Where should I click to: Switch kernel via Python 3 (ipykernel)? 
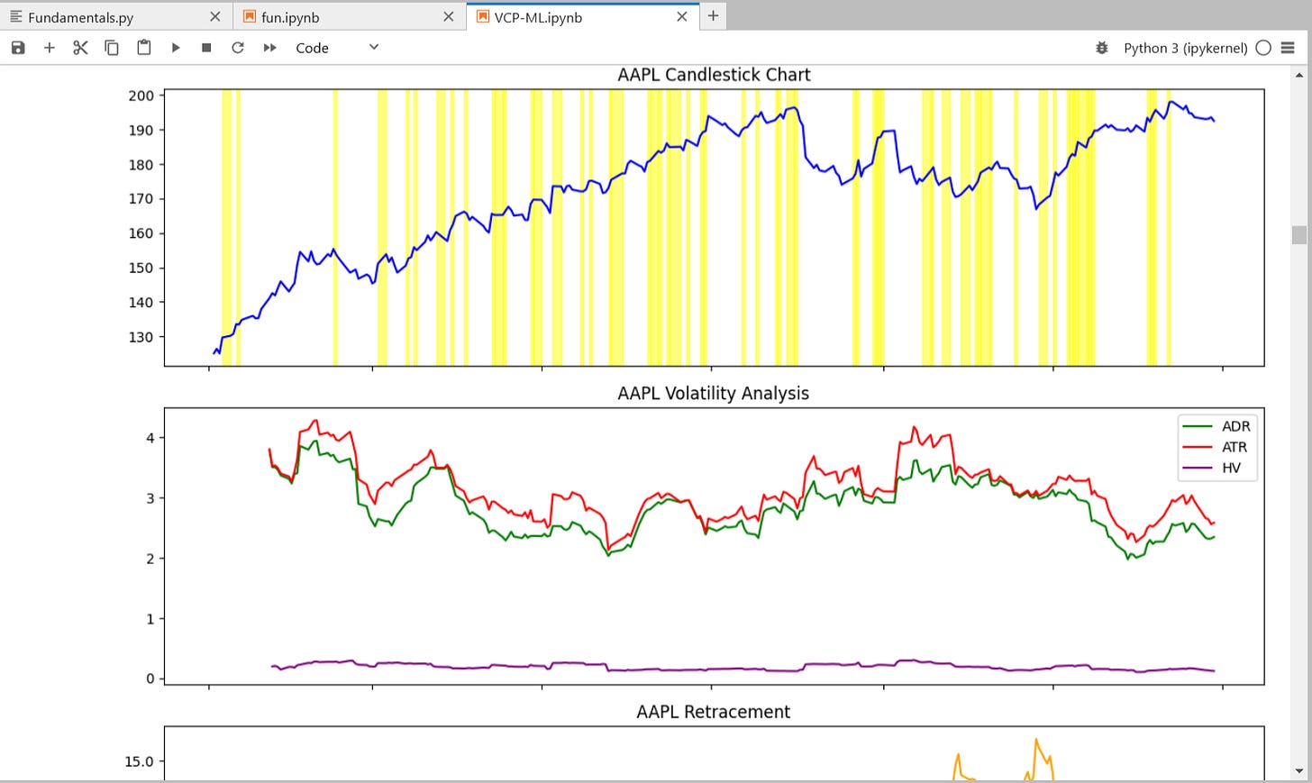pyautogui.click(x=1185, y=48)
